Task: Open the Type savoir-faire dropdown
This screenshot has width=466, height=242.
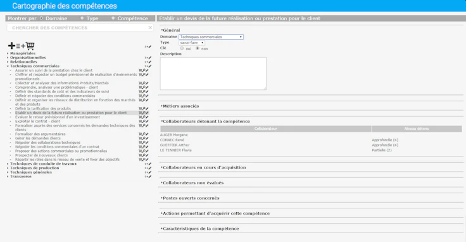Action: pyautogui.click(x=192, y=42)
